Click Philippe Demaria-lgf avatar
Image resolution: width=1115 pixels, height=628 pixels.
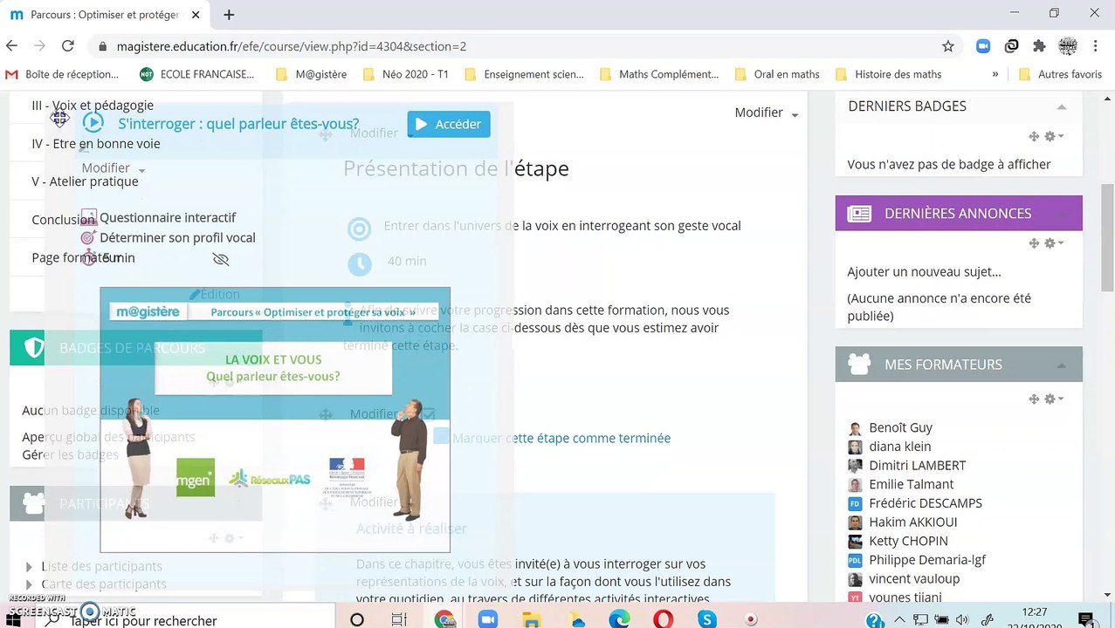(855, 560)
